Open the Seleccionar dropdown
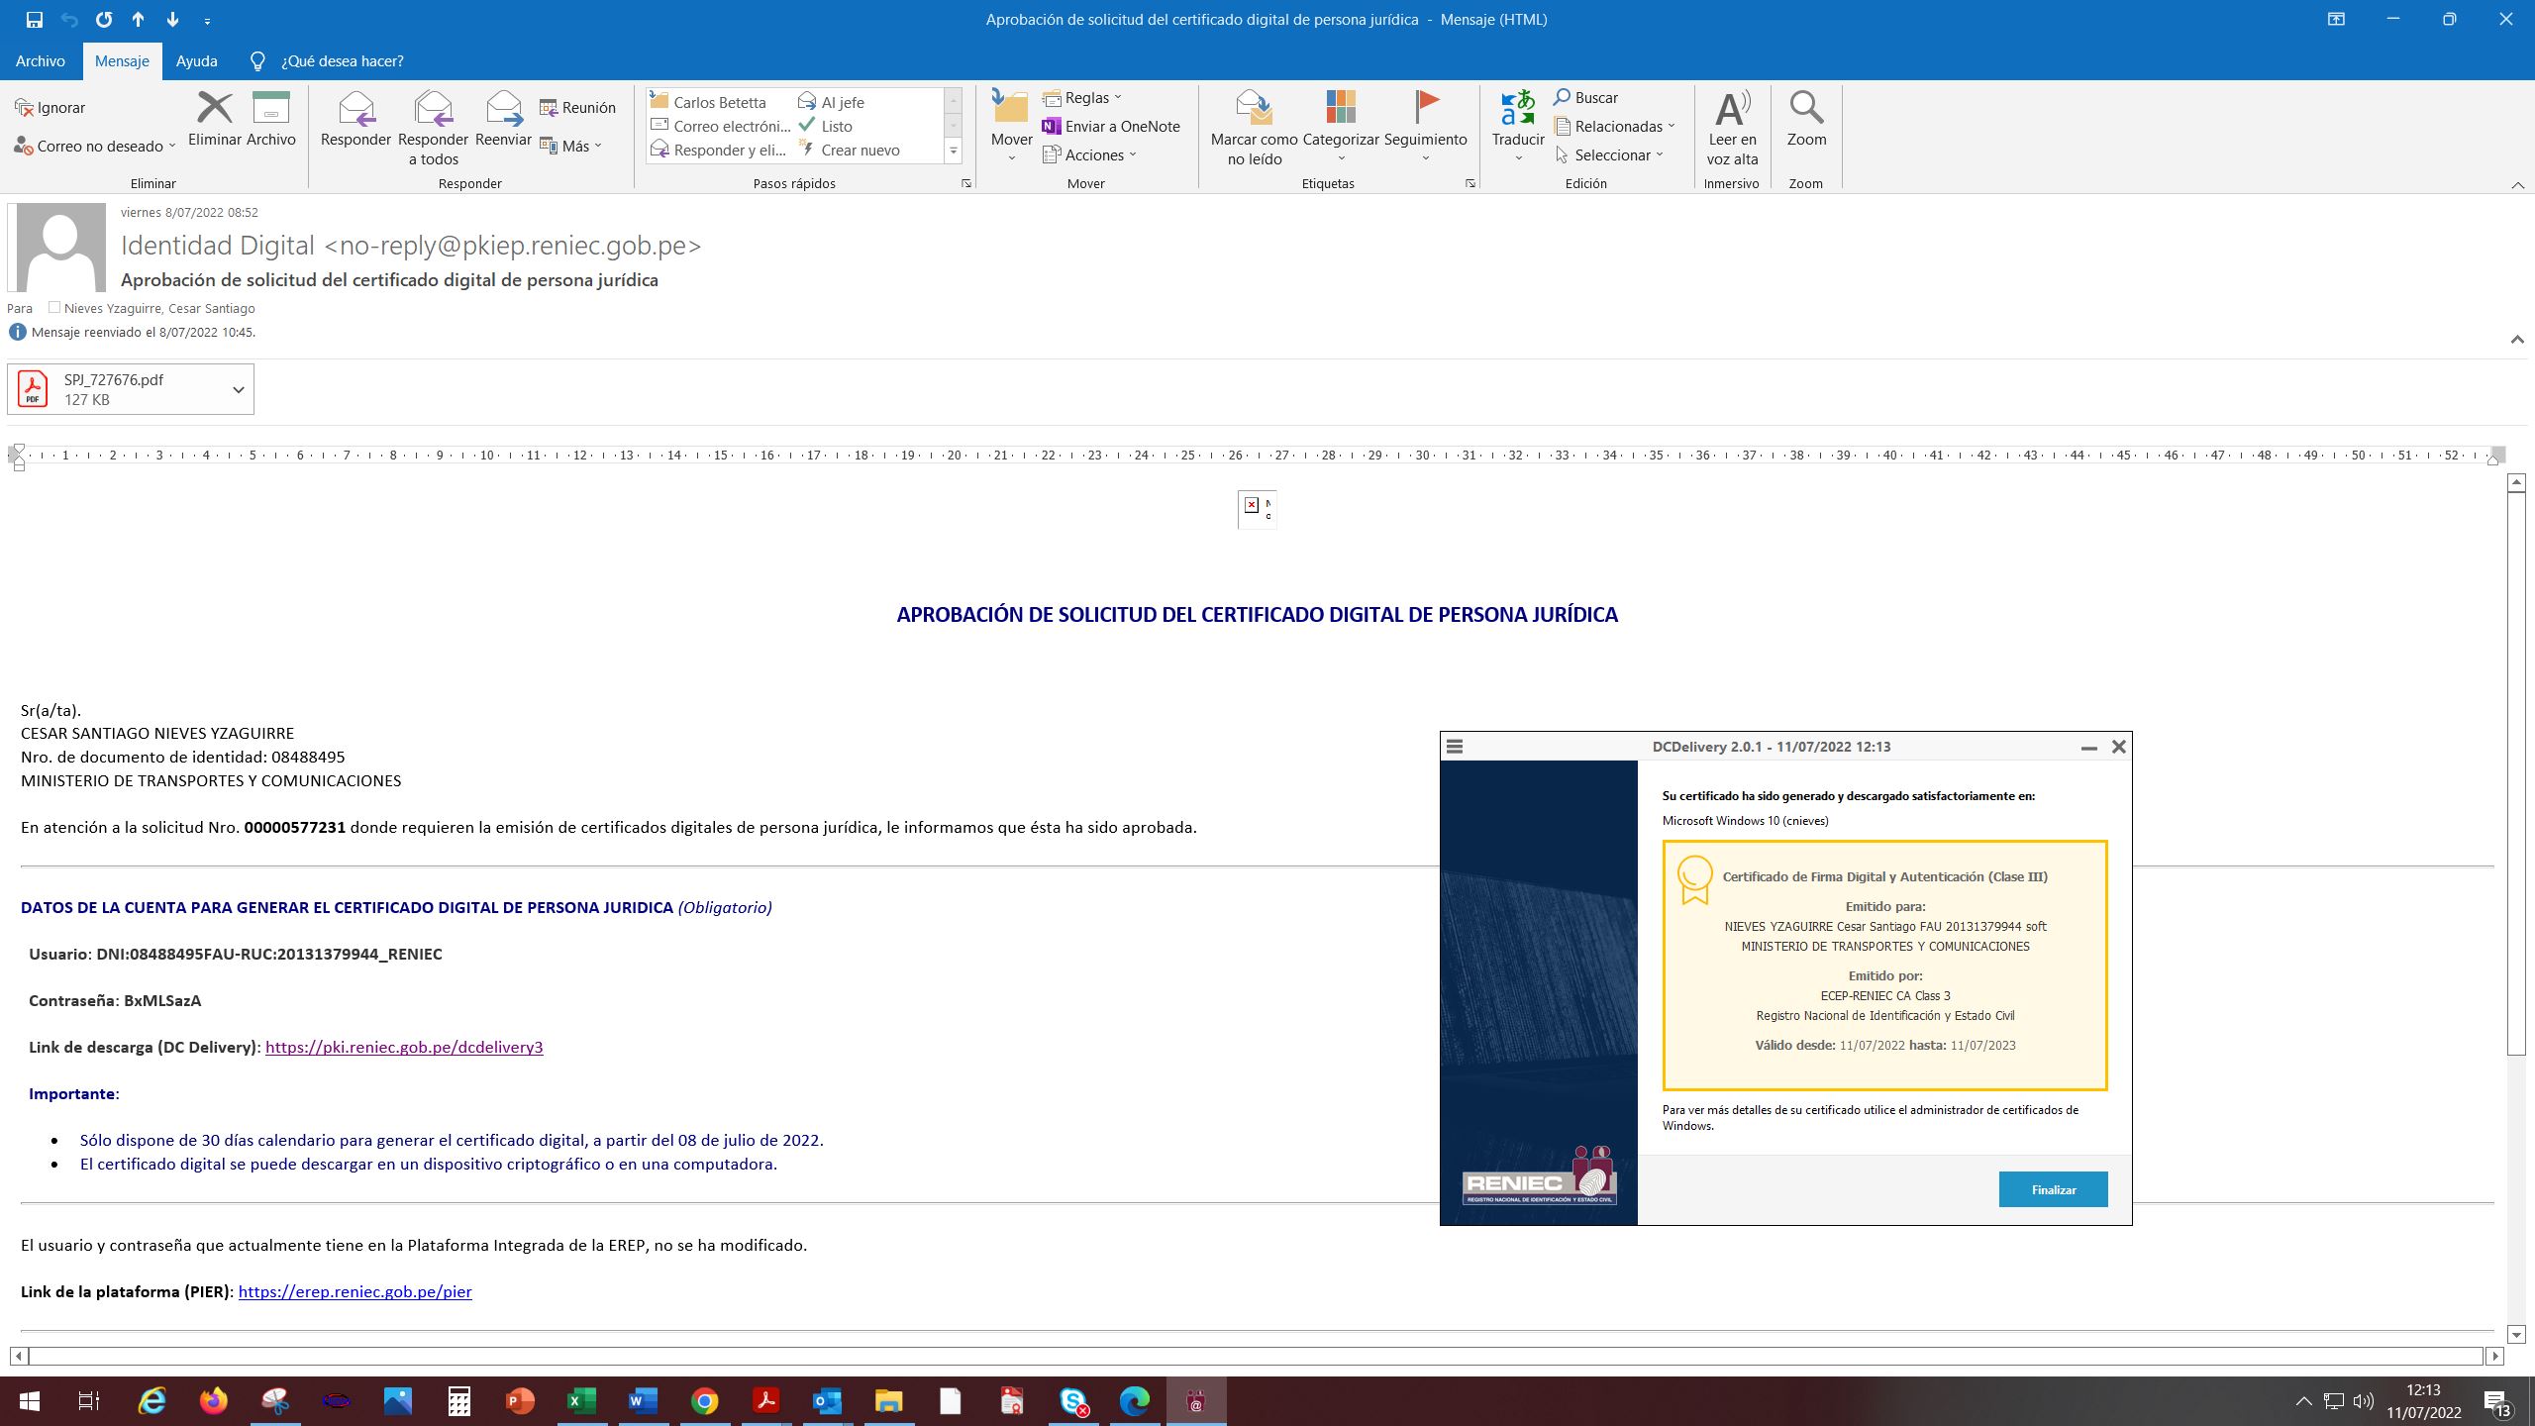Screen dimensions: 2535x1426 tap(1659, 154)
